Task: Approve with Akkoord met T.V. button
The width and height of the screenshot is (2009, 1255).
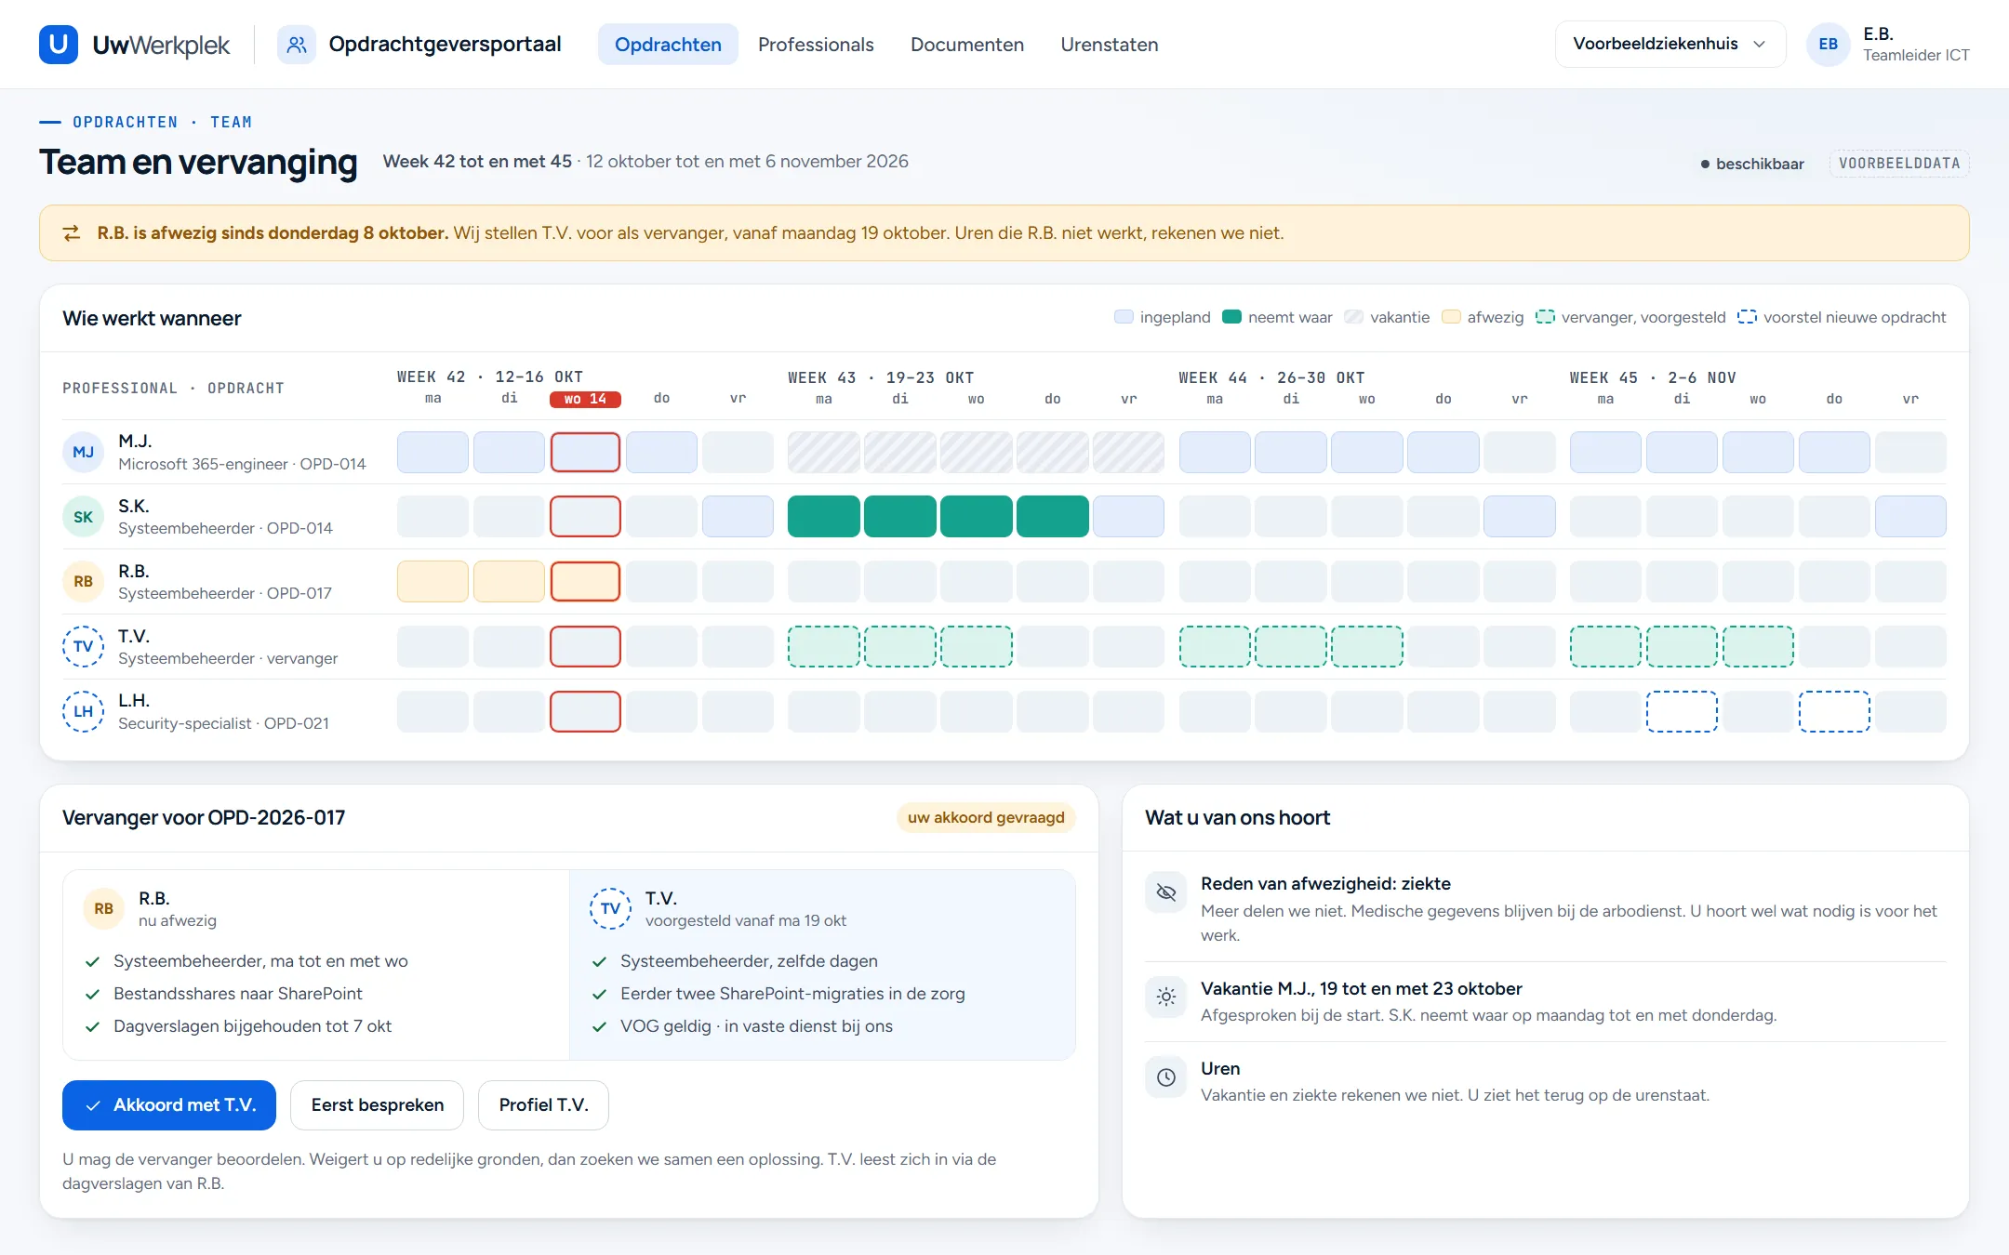Action: pyautogui.click(x=169, y=1105)
